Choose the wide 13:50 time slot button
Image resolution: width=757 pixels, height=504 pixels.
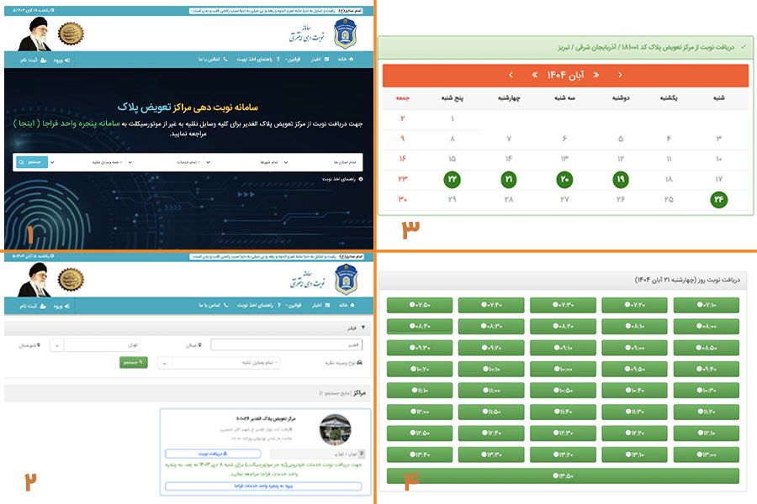point(562,476)
